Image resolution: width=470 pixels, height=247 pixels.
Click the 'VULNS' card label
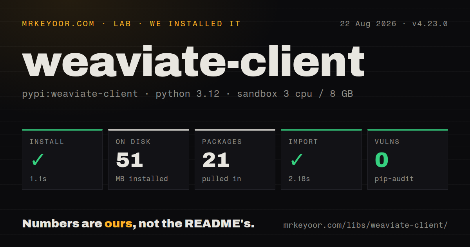(387, 142)
